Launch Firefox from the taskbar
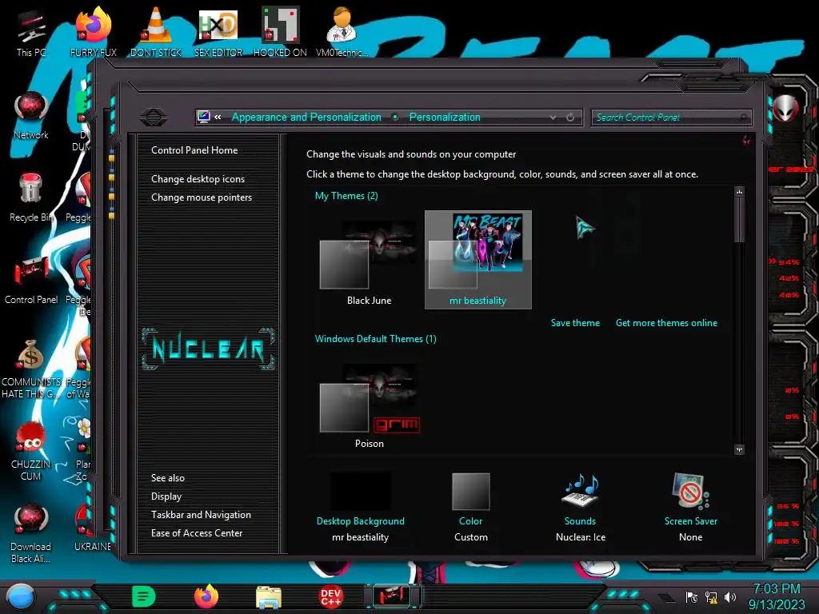 point(206,596)
